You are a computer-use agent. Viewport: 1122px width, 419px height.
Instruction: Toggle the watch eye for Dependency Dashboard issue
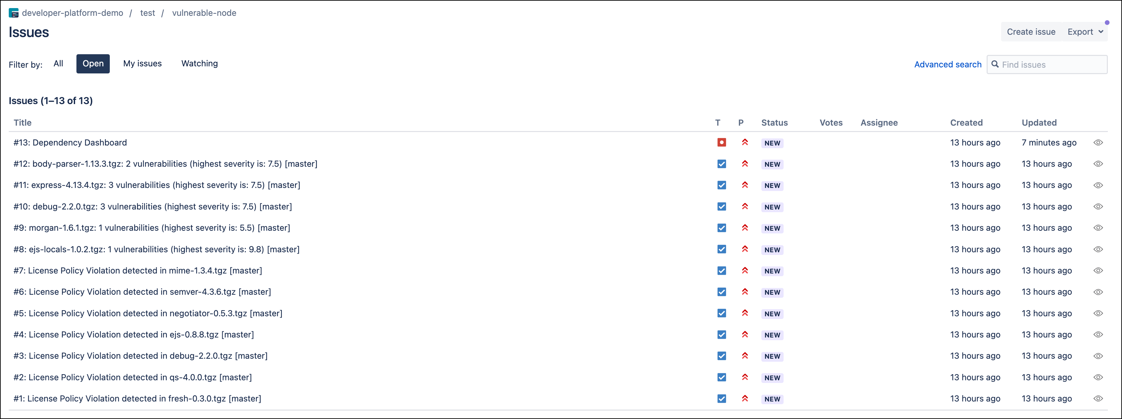tap(1098, 142)
